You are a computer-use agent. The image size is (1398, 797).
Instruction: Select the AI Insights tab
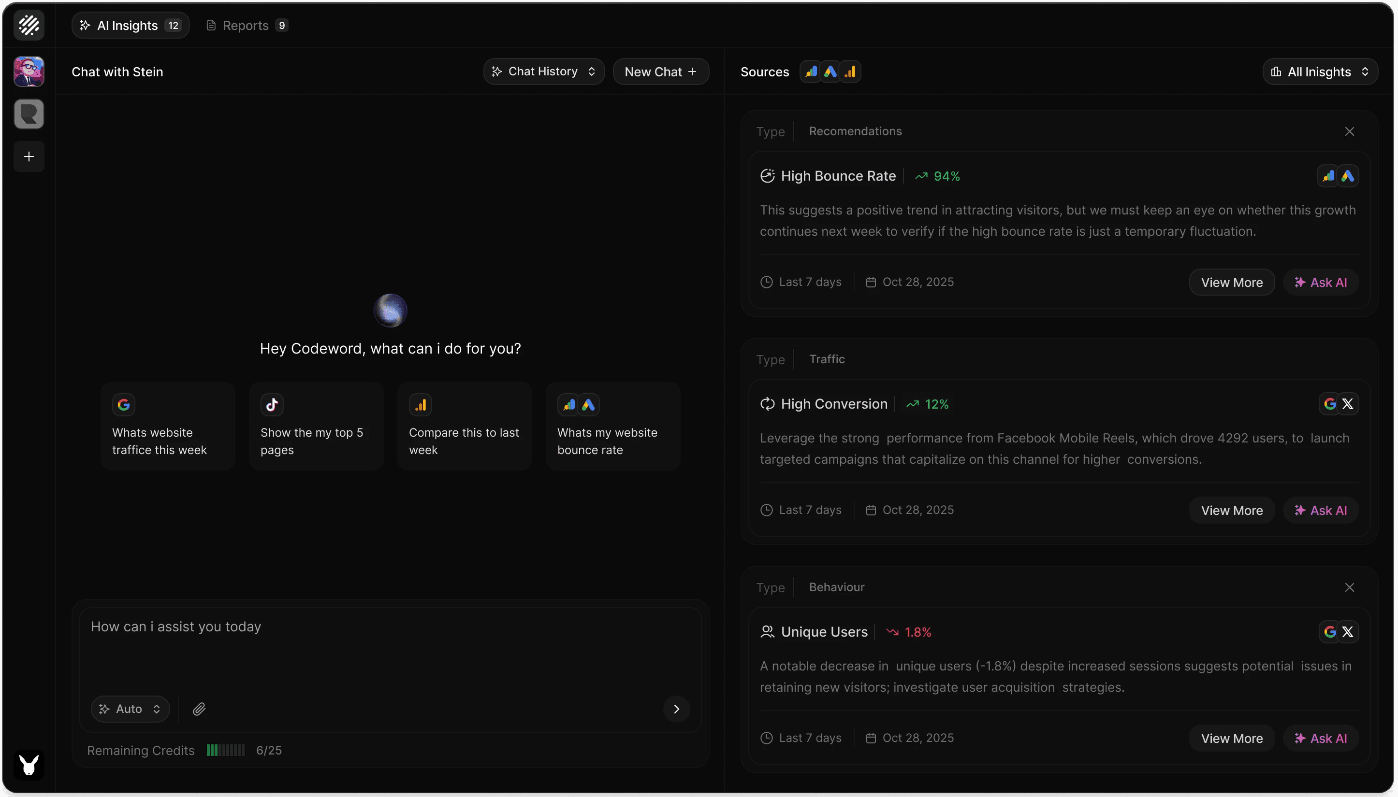coord(130,25)
